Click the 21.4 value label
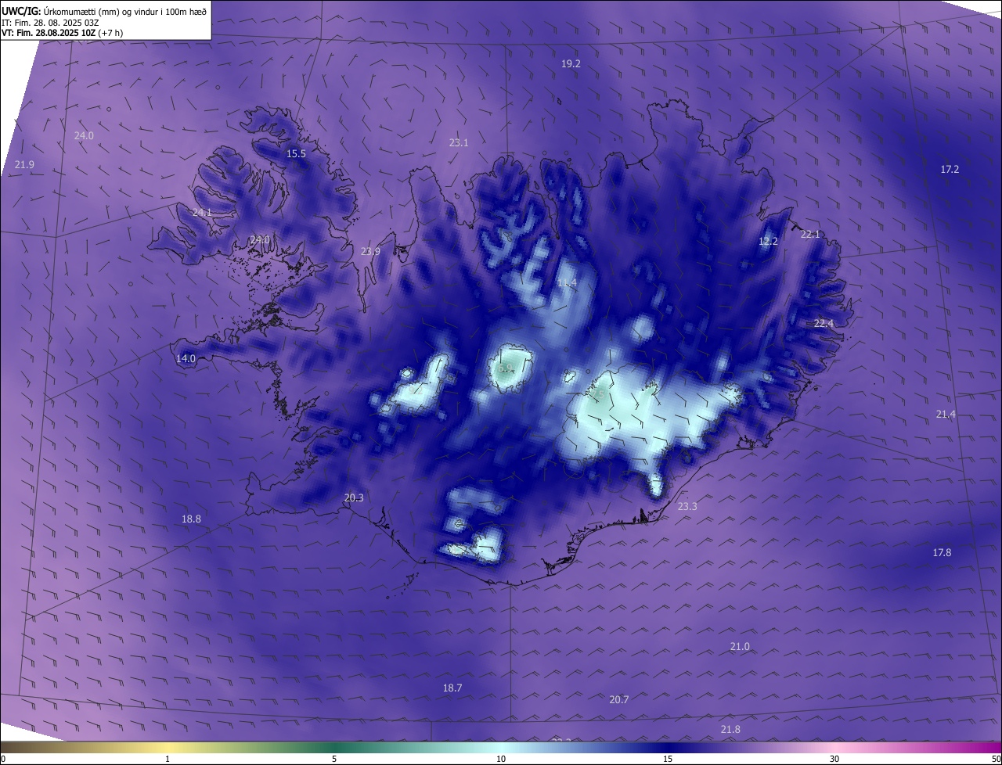The height and width of the screenshot is (765, 1002). point(946,415)
